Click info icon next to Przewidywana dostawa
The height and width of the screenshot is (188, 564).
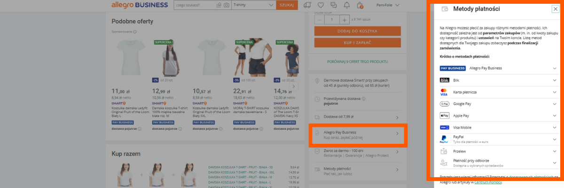pos(363,99)
